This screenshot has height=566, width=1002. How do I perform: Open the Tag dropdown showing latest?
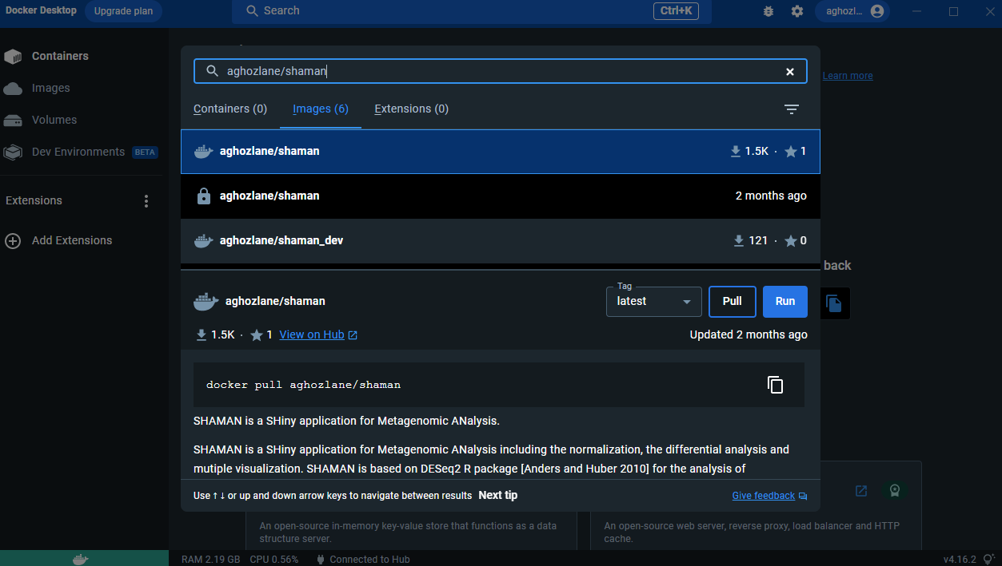tap(653, 302)
